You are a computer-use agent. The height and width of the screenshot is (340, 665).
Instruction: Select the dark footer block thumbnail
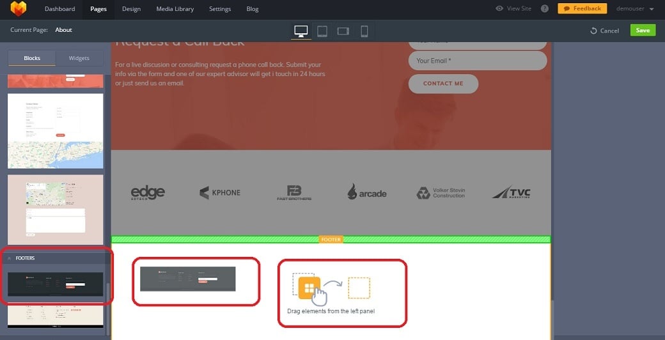(x=55, y=284)
